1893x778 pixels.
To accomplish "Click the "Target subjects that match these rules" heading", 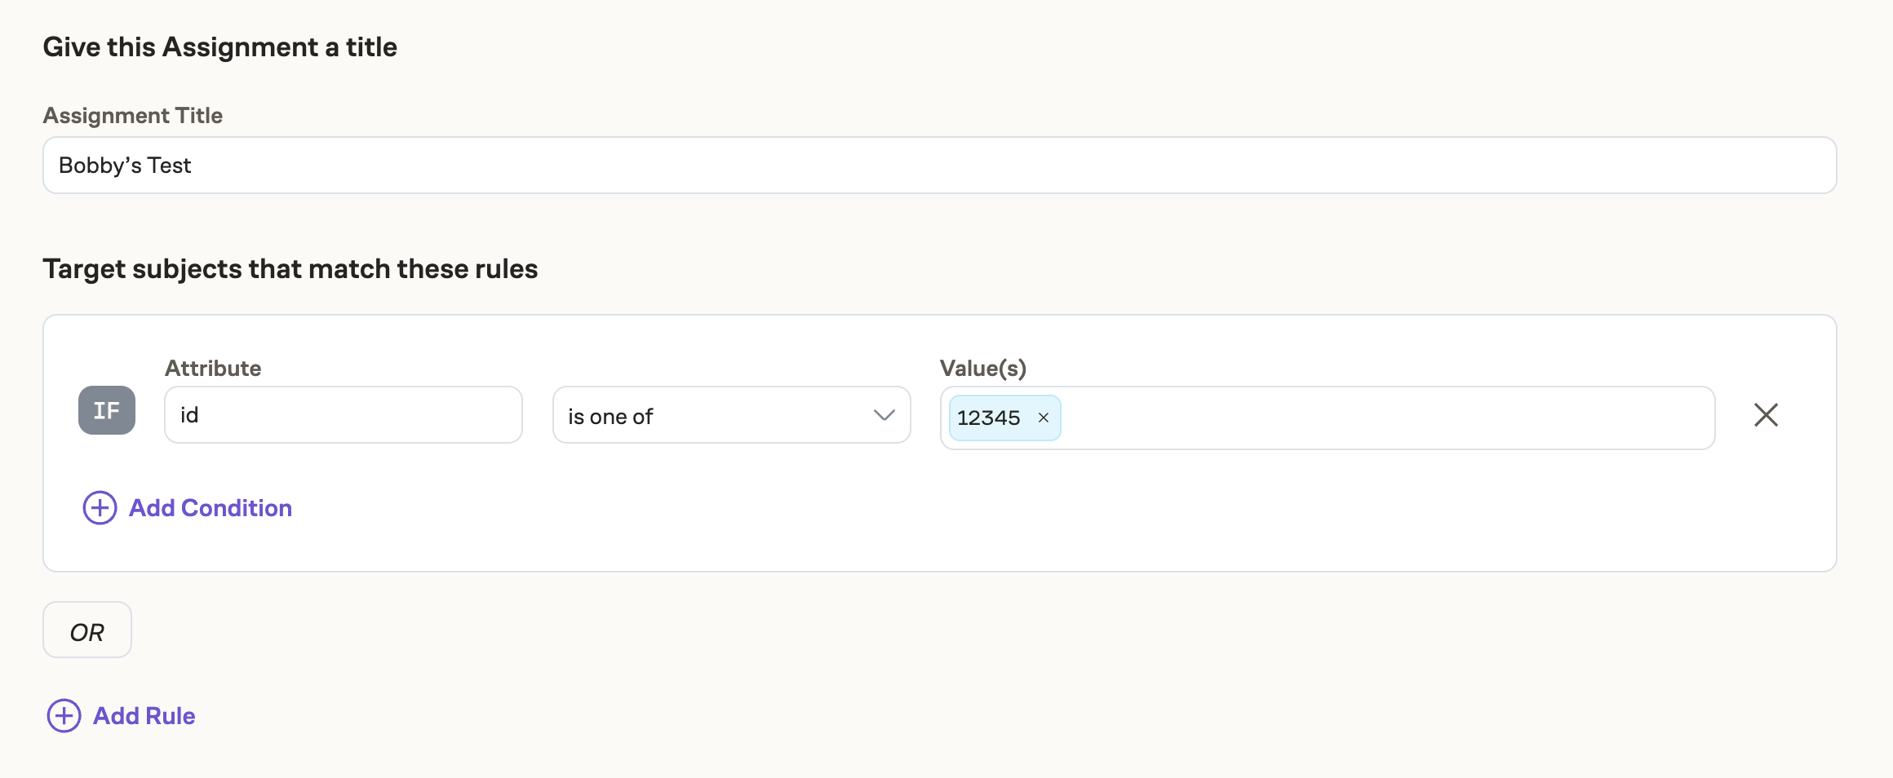I will tap(290, 269).
